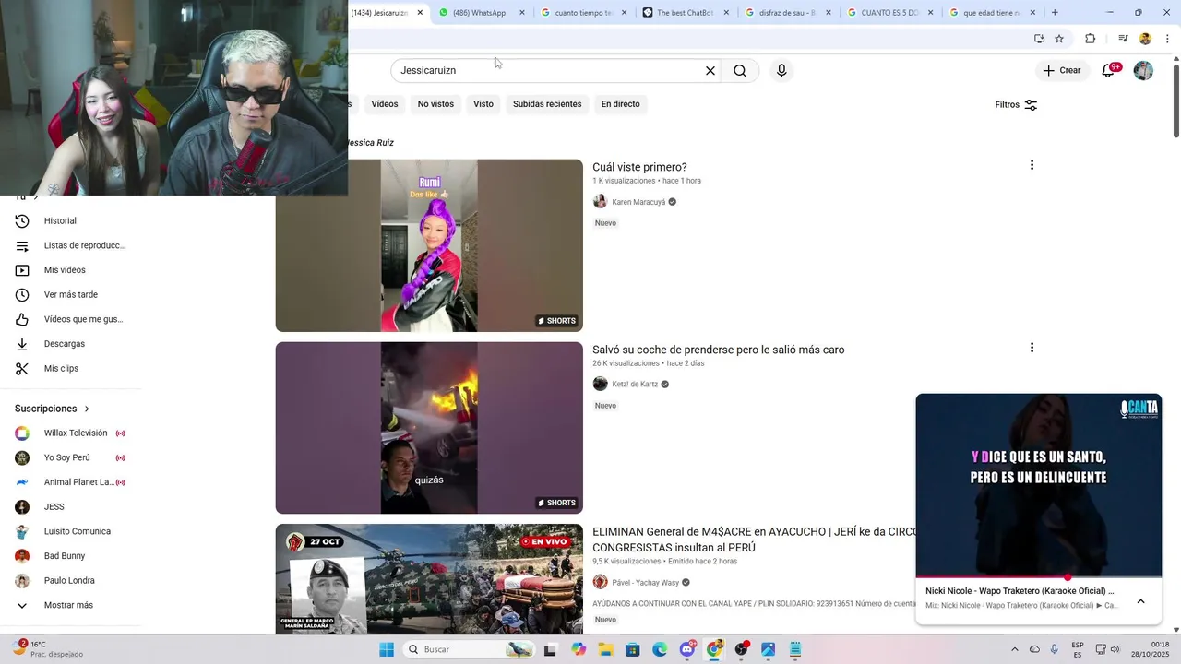
Task: Expand the Nicki Nicole miniplayer queue chevron
Action: pos(1140,601)
